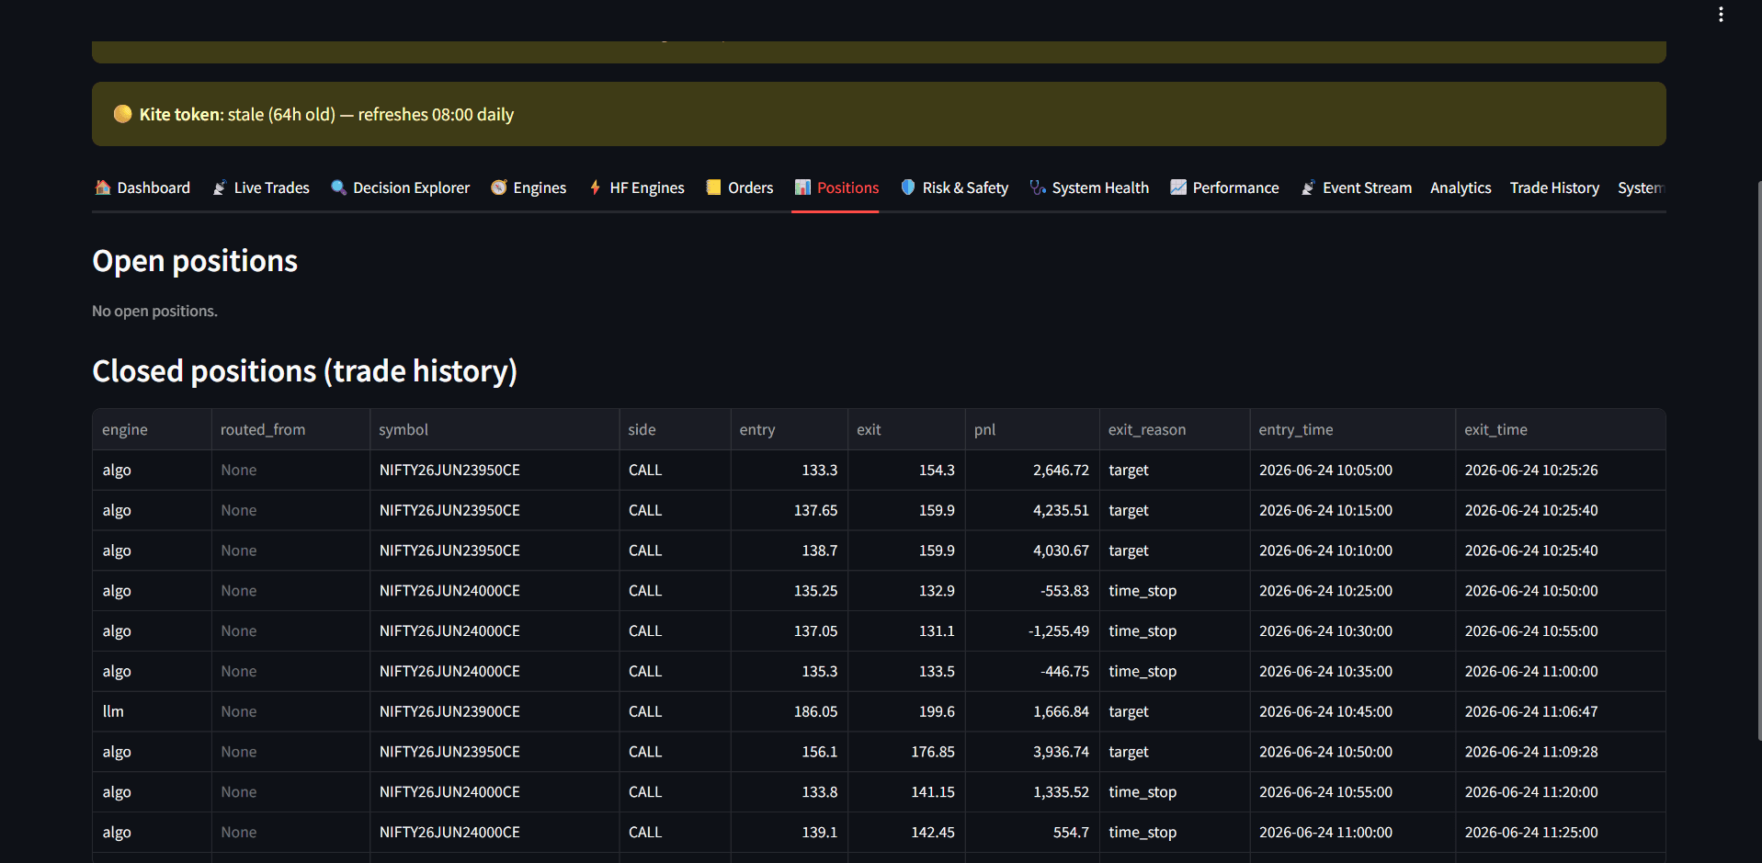Select the llm engine cell

point(152,711)
